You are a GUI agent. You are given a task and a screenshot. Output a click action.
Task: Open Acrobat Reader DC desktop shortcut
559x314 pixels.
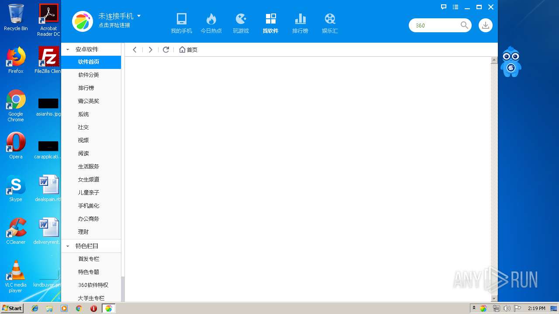point(48,20)
